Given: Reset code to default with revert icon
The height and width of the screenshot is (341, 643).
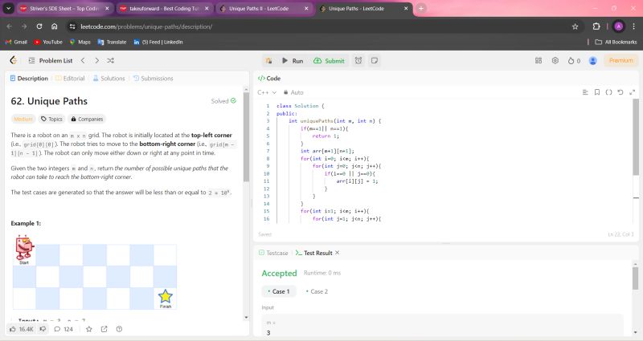Looking at the screenshot, I should 620,92.
